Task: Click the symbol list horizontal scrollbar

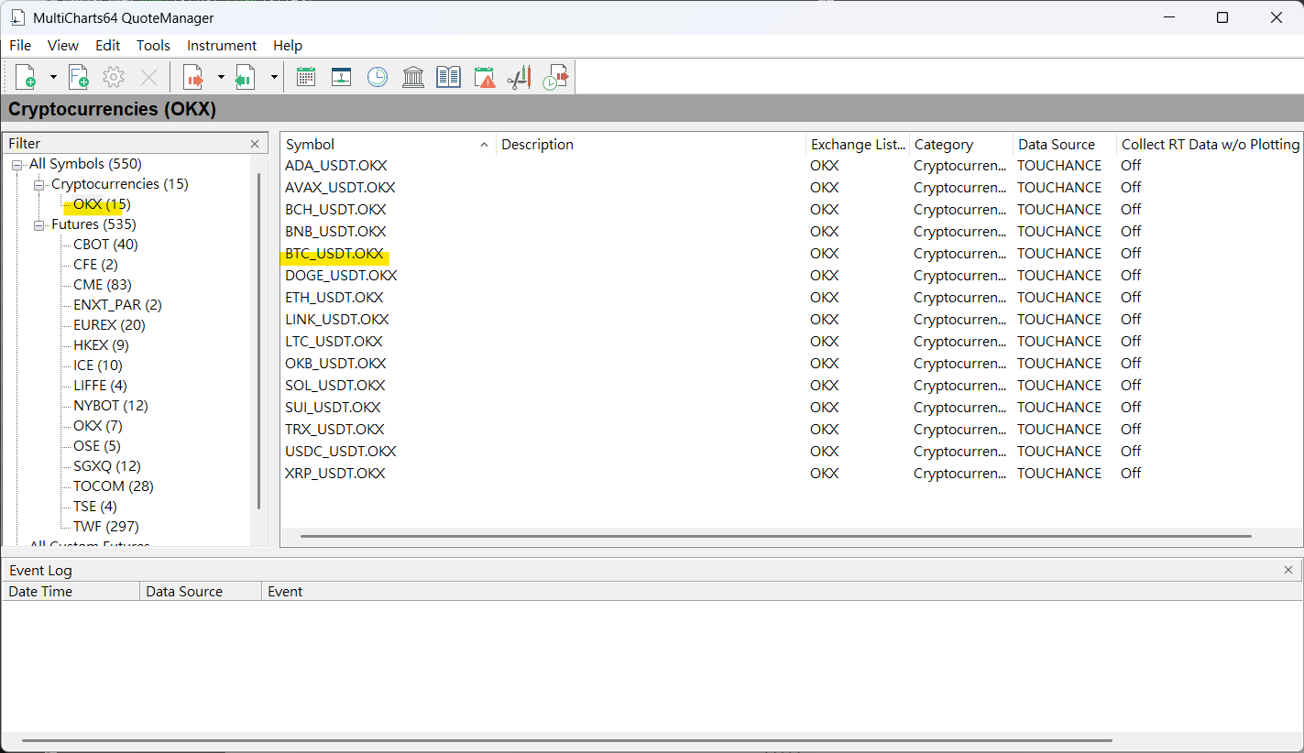Action: point(775,536)
